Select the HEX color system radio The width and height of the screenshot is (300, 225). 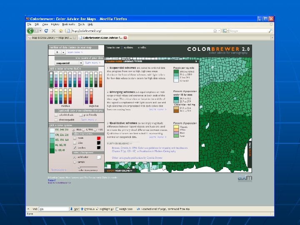(95, 130)
